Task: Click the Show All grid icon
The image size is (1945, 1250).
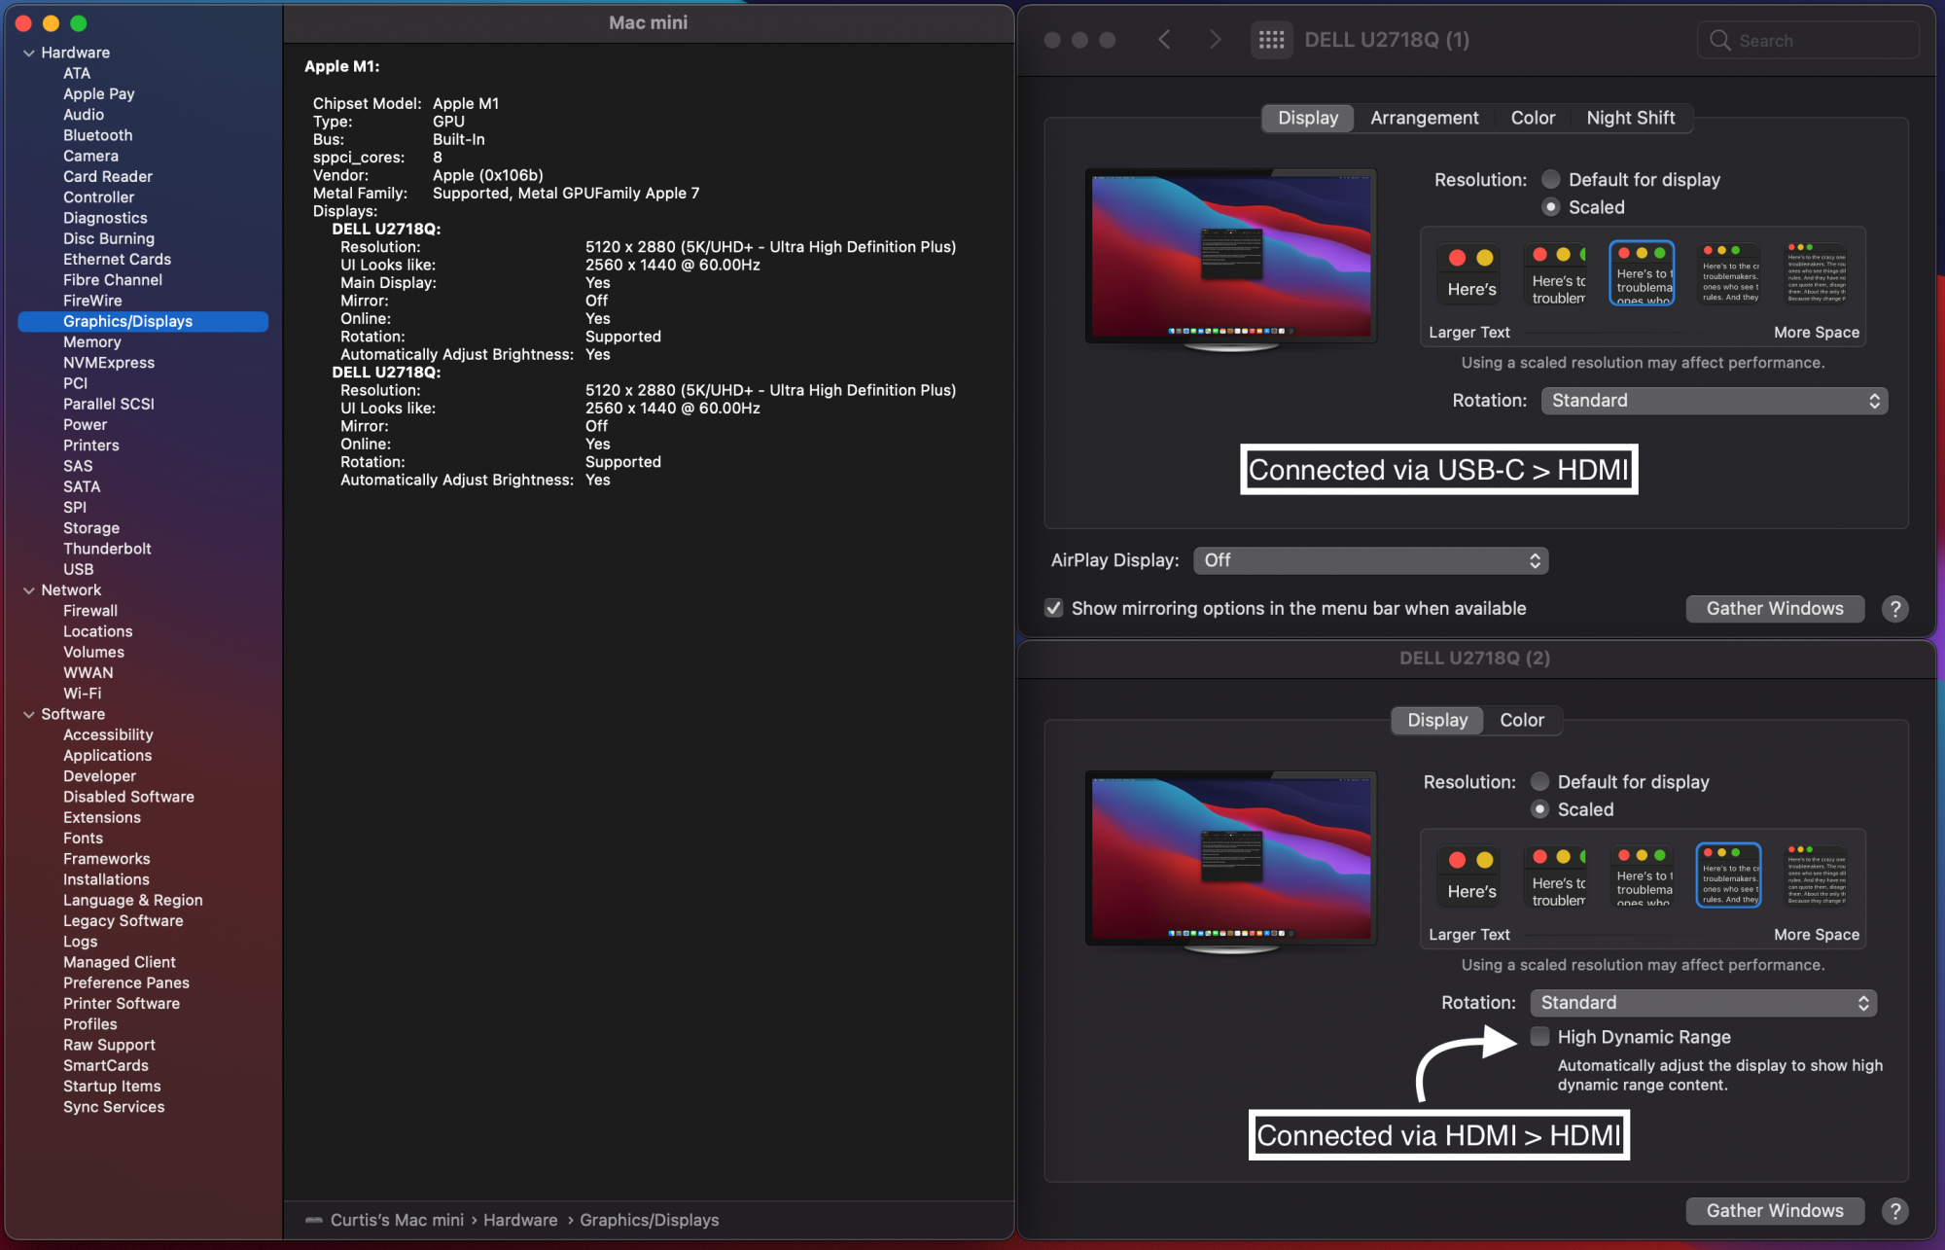Action: click(1271, 40)
